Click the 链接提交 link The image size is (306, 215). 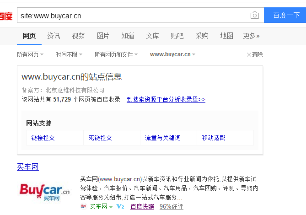[x=43, y=138]
